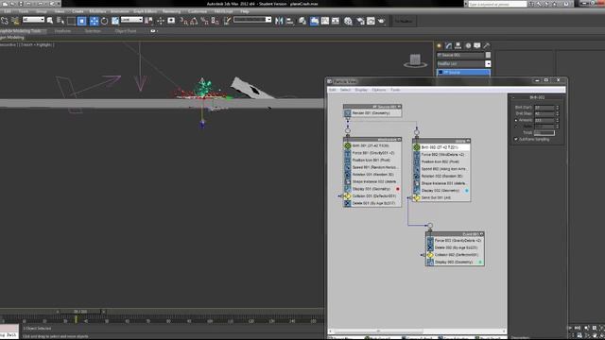Open the Particle View Options menu
The width and height of the screenshot is (605, 340).
(379, 90)
